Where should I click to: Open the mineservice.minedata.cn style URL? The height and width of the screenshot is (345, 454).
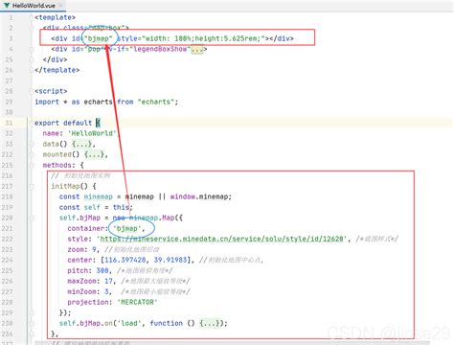tap(221, 239)
